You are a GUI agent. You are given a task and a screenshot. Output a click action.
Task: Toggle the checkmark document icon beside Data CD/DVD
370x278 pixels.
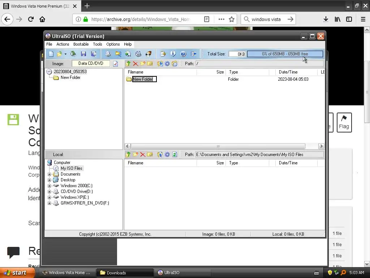pos(115,64)
